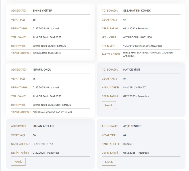The height and width of the screenshot is (171, 189).
Task: Select İsrafil Okçu's condolence address Atakent Cad.
Action: 52,112
